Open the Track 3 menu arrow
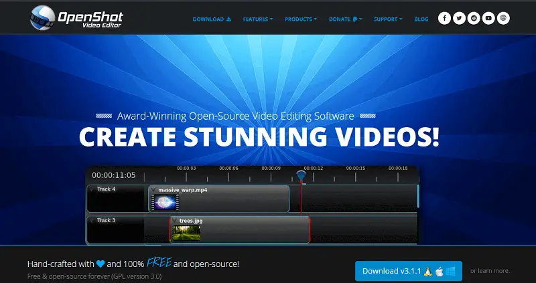The image size is (536, 283). (92, 221)
